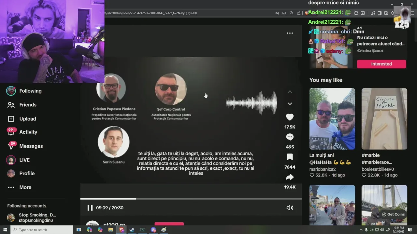This screenshot has width=417, height=234.
Task: Open the Brave Wallet icon
Action: click(386, 13)
